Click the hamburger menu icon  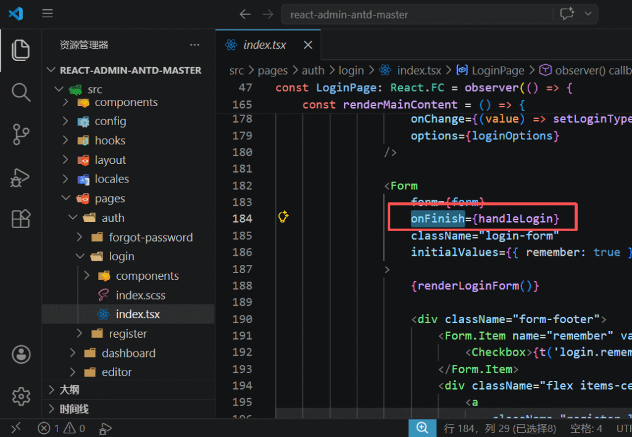(x=48, y=14)
